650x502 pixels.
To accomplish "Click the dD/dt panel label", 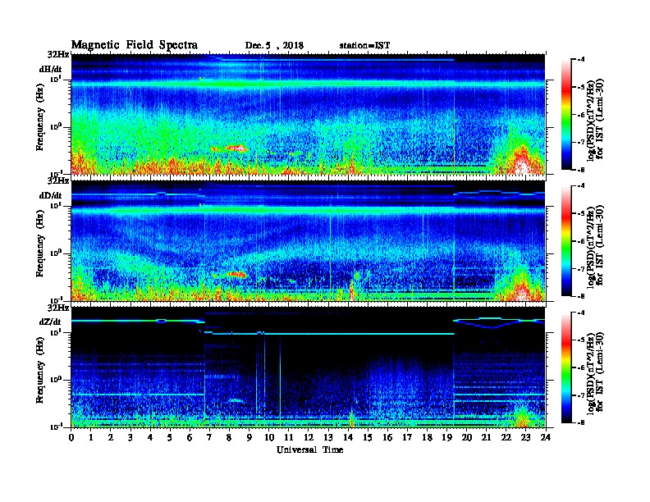I will [51, 195].
